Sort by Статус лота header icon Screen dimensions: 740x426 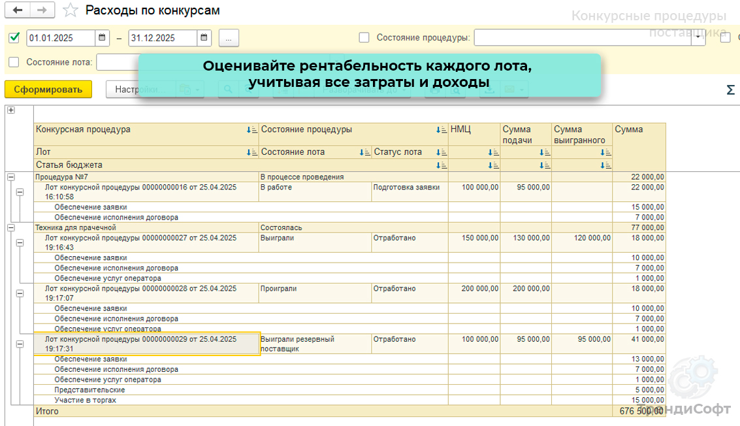click(442, 152)
